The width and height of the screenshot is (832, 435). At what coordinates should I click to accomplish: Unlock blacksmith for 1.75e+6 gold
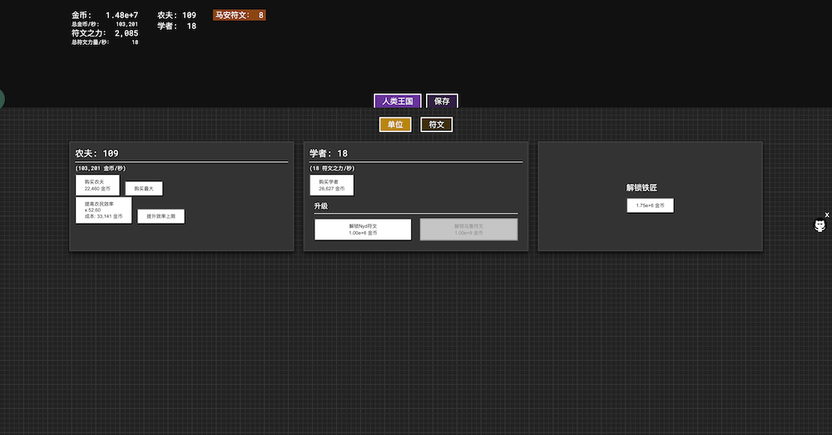click(650, 205)
